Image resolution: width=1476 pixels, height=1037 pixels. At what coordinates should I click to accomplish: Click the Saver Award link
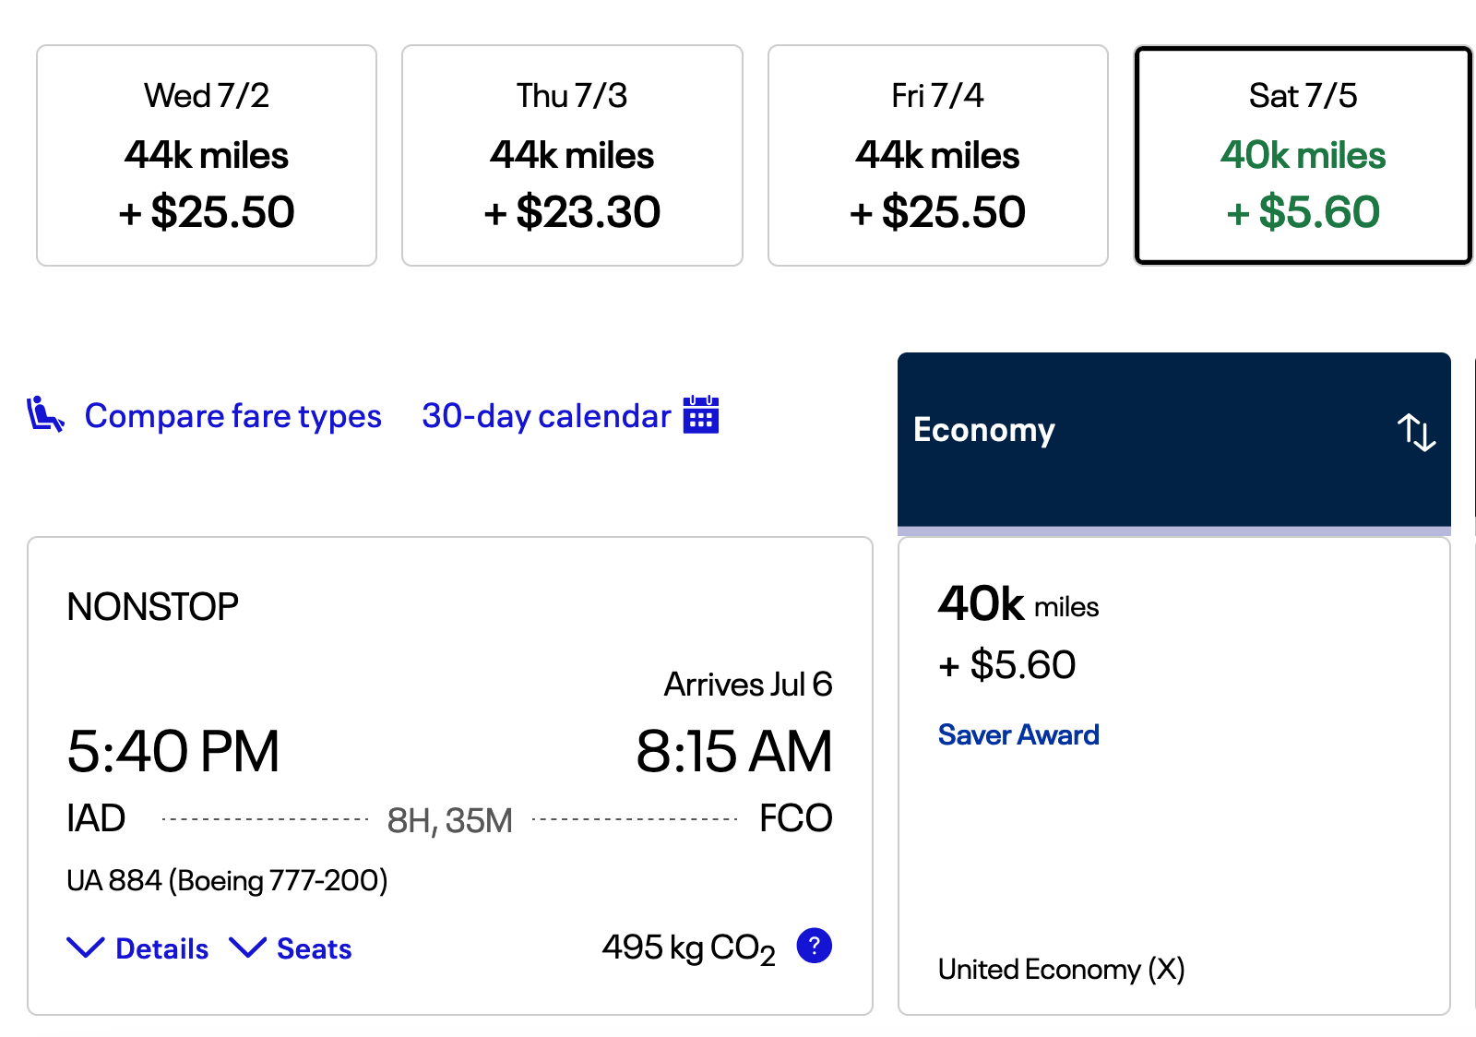pyautogui.click(x=1018, y=735)
